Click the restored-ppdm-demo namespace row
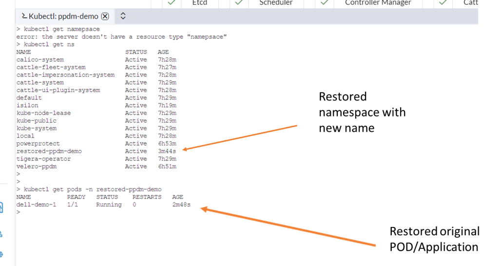 pos(49,151)
